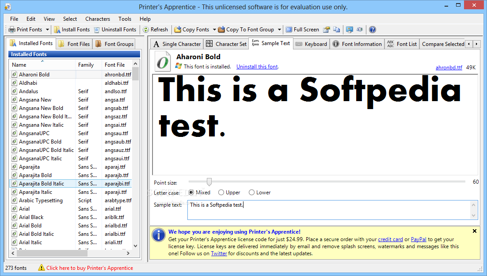Screen dimensions: 487x276
Task: Click the Character Set grid icon
Action: (x=209, y=44)
